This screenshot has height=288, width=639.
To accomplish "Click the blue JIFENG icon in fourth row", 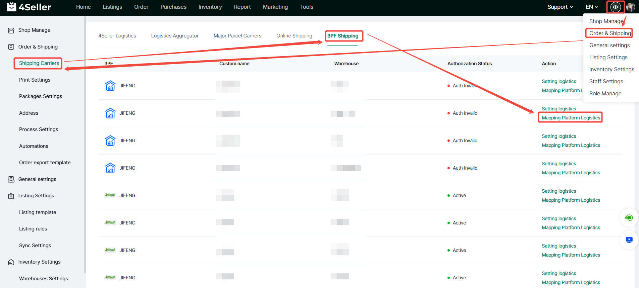I will pyautogui.click(x=110, y=168).
